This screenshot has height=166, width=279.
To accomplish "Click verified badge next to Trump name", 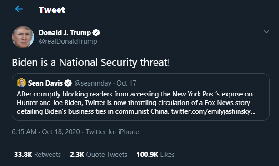I will tap(96, 33).
